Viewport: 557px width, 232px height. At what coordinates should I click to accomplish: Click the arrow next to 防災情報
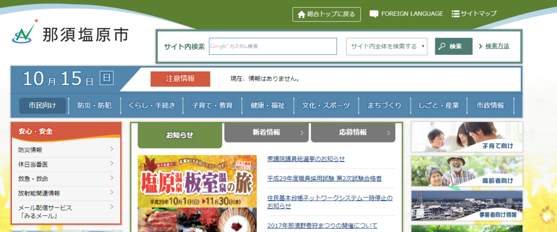point(112,149)
